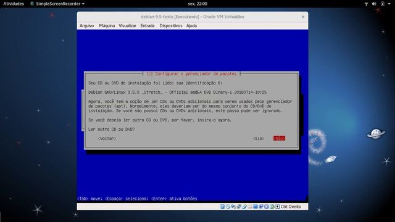Choose the highlighted <Não> button
Screen dimensions: 395x222
(279, 138)
